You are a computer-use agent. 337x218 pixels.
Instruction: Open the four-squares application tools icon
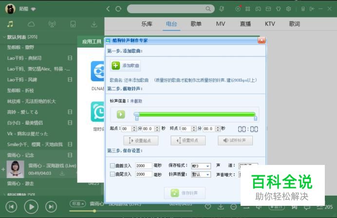(x=248, y=9)
